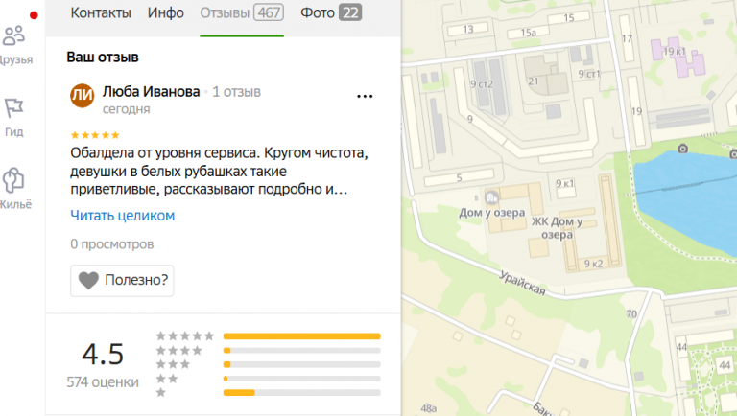The width and height of the screenshot is (737, 416).
Task: Switch to the Инфо tab
Action: [165, 12]
